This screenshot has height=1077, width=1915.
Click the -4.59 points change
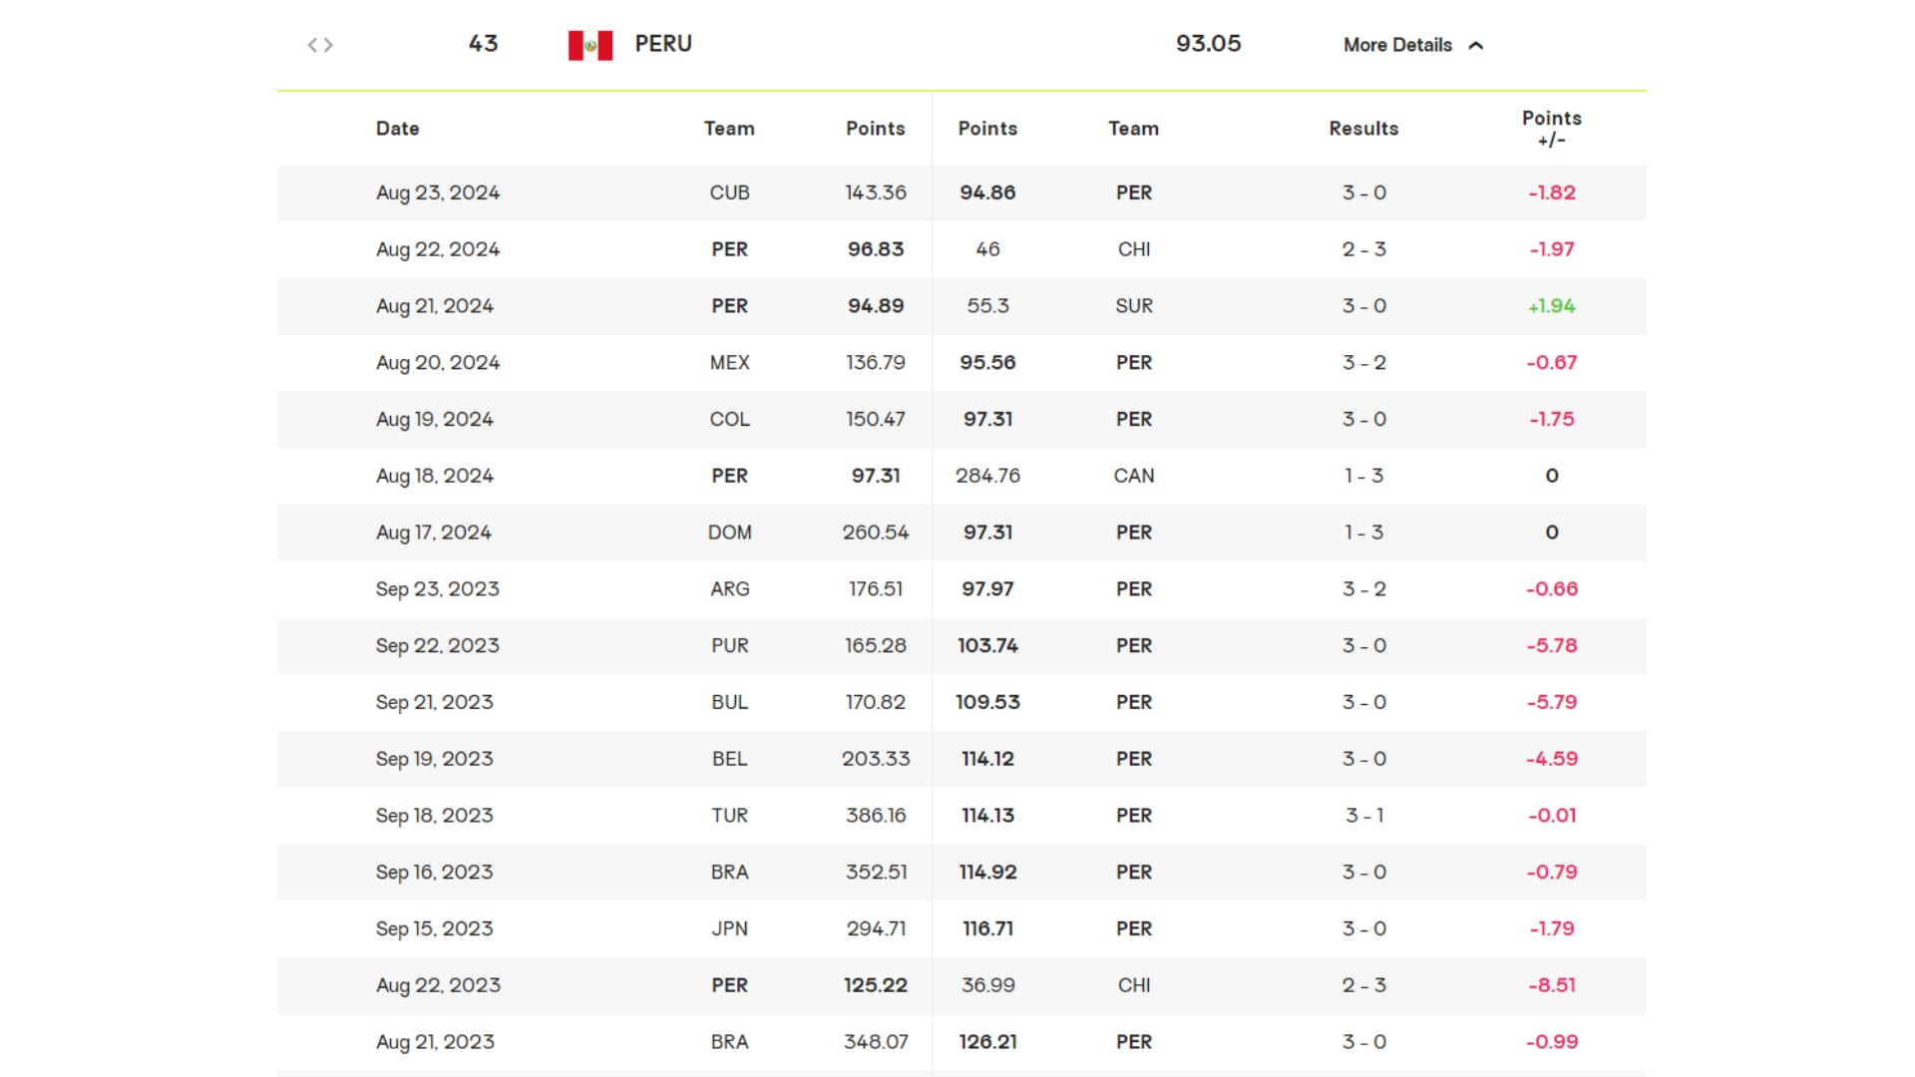(1552, 760)
